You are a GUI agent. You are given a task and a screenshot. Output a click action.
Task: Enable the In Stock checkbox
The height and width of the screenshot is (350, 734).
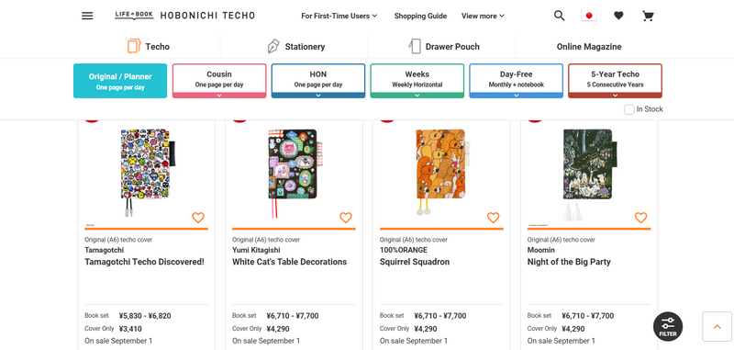pos(629,109)
